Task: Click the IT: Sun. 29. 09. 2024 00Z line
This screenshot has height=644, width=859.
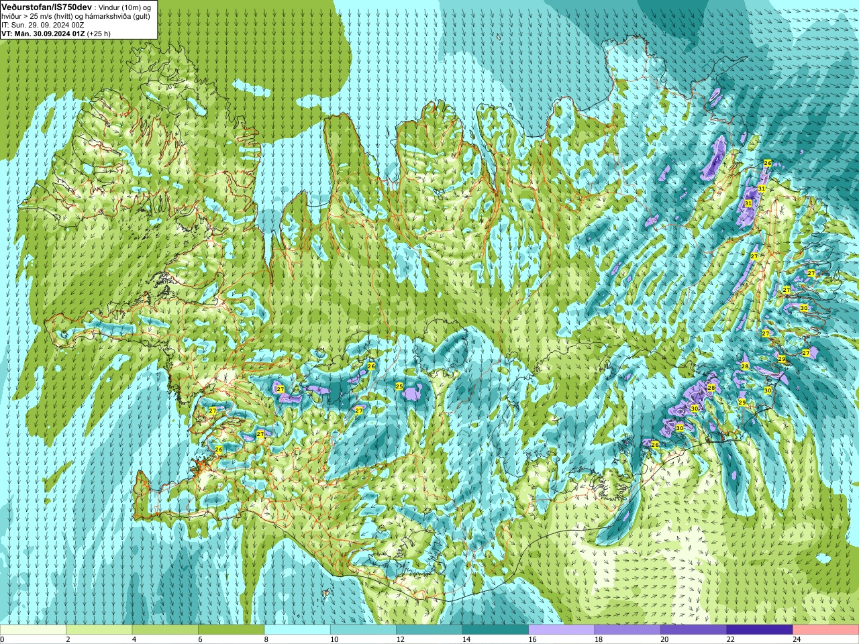Action: pyautogui.click(x=43, y=24)
